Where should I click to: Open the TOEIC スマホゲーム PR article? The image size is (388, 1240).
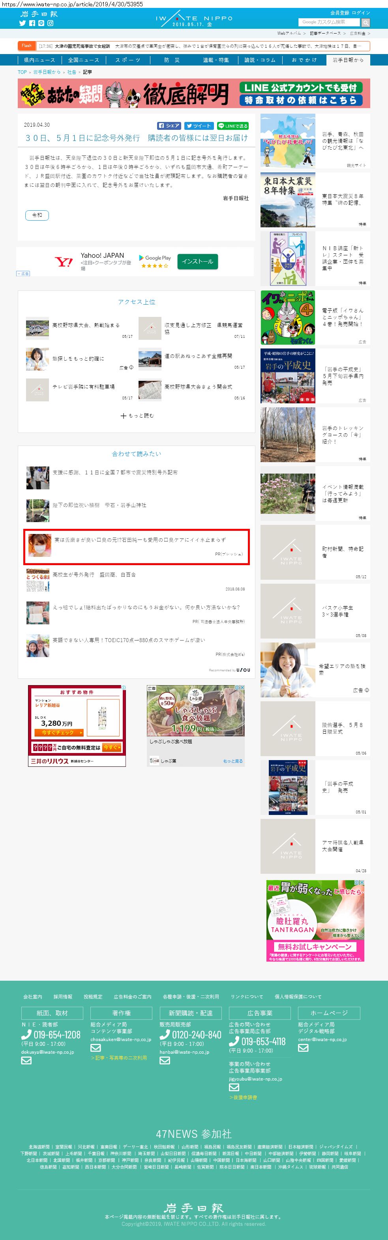(129, 640)
